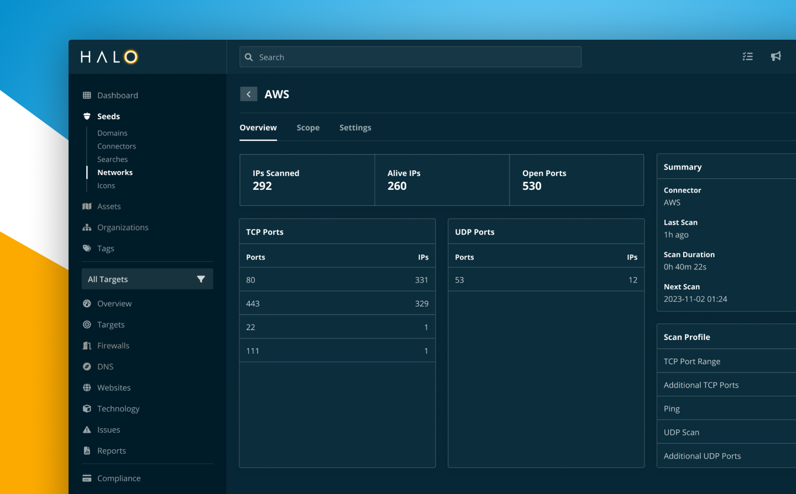View the Organizations section
The width and height of the screenshot is (796, 494).
coord(123,227)
